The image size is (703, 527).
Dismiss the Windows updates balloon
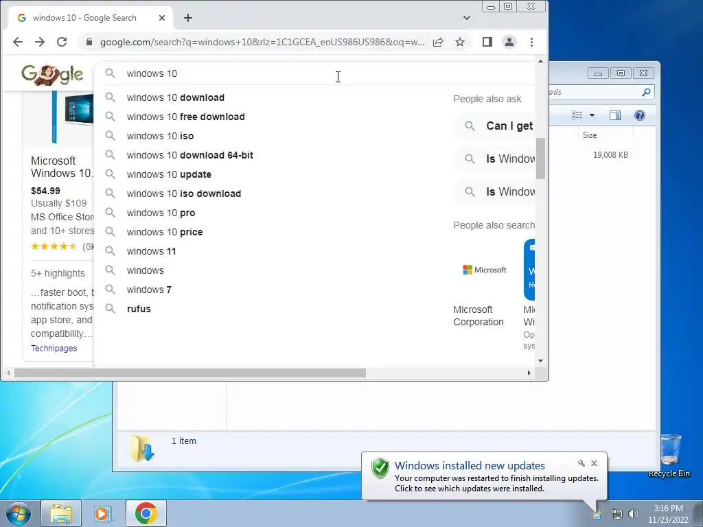594,463
